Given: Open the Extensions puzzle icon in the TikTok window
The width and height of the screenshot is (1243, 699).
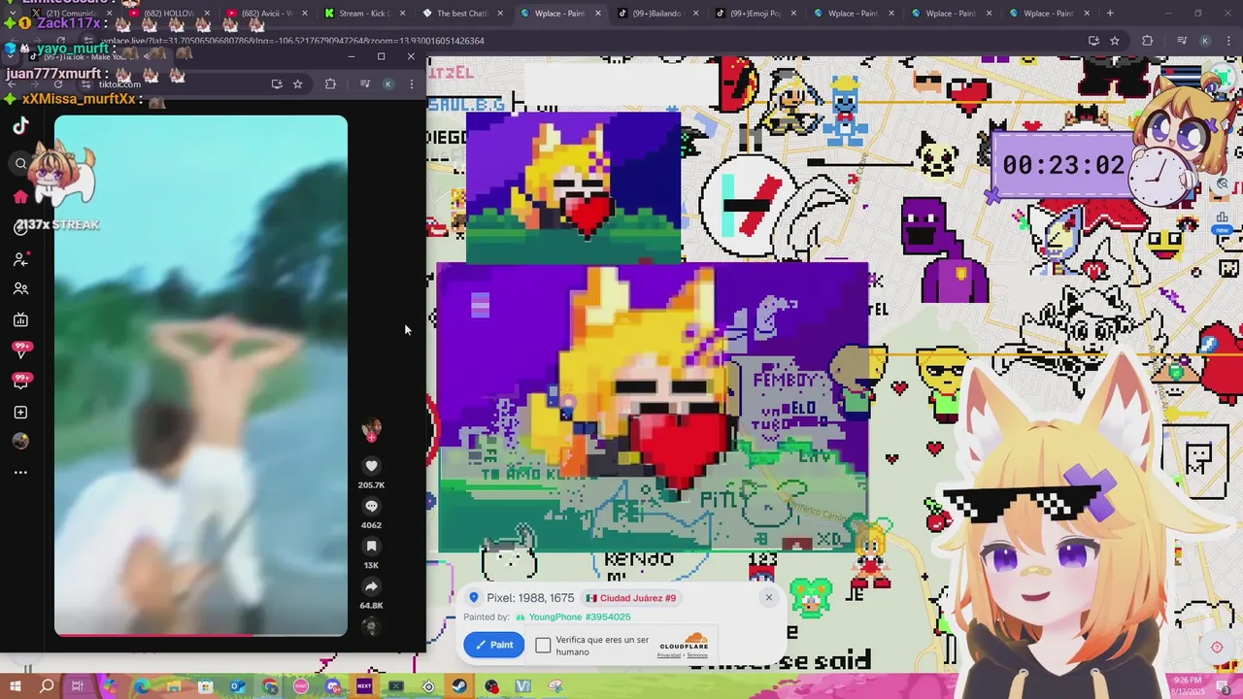Looking at the screenshot, I should (x=330, y=84).
